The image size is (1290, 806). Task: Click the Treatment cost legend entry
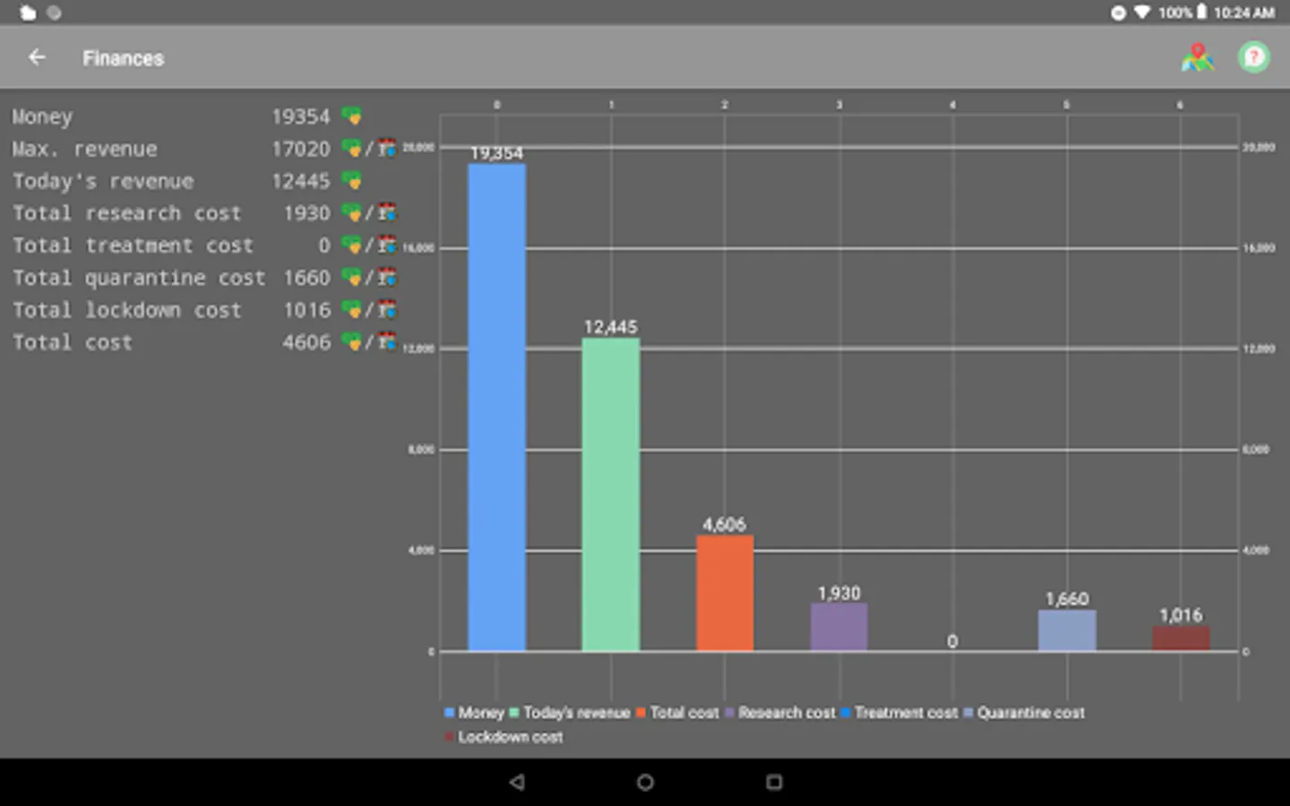[x=899, y=713]
